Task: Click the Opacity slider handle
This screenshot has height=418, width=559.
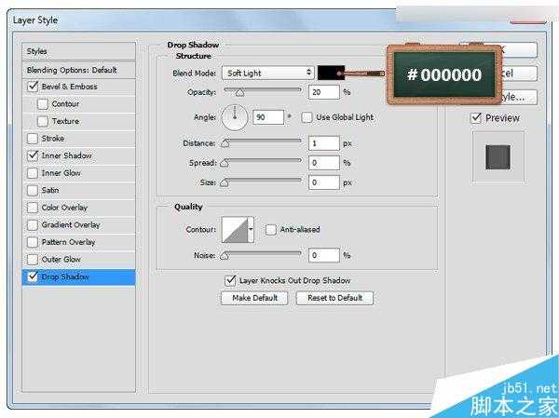Action: [240, 93]
